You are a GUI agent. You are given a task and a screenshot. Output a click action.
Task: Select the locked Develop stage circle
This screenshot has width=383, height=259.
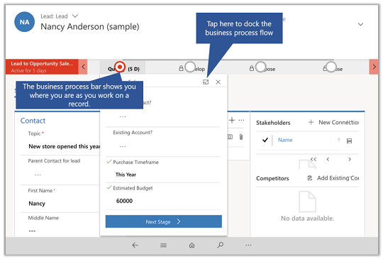tap(190, 67)
